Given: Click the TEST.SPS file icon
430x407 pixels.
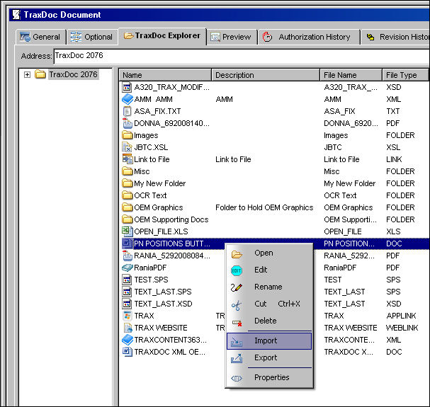Looking at the screenshot, I should 127,280.
